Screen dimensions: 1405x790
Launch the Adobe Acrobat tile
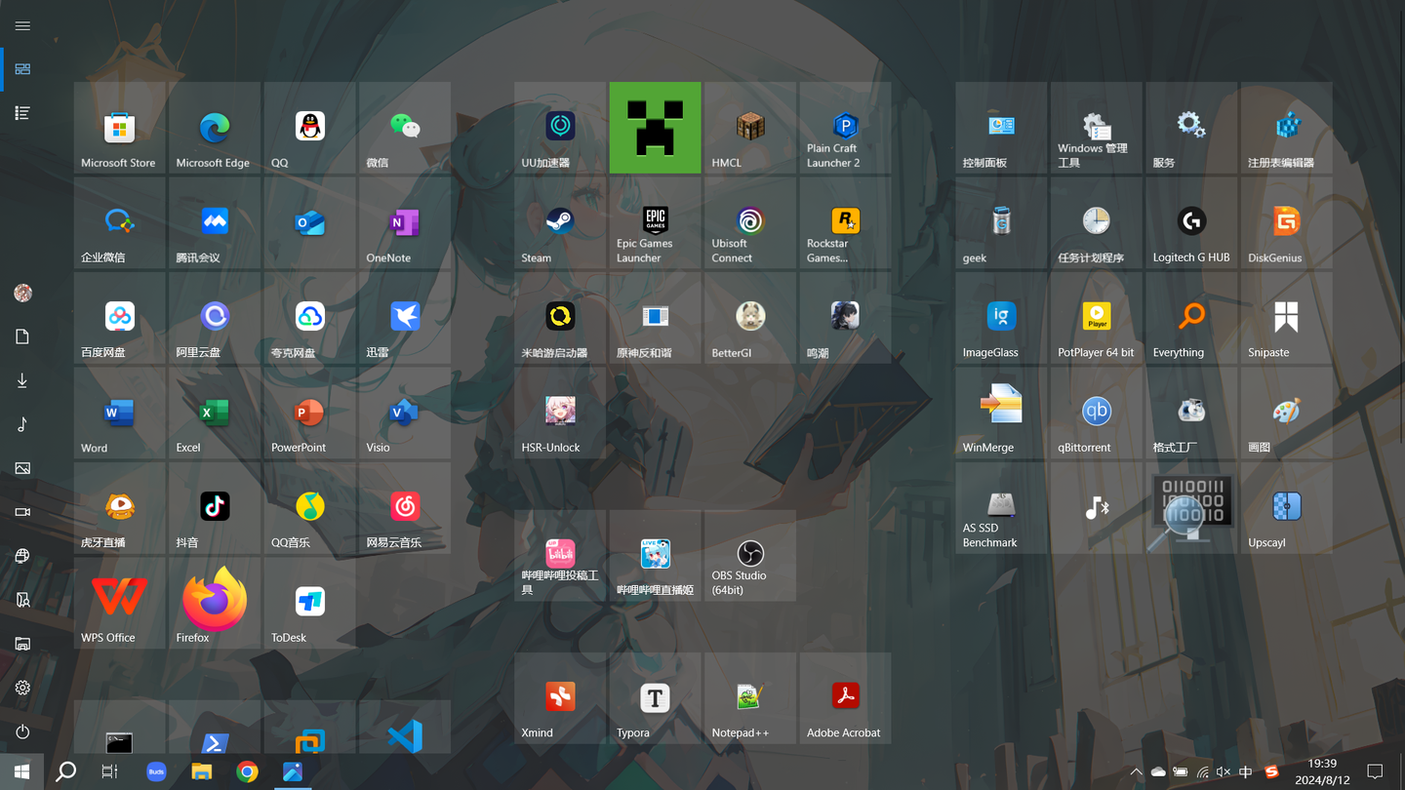click(x=845, y=698)
